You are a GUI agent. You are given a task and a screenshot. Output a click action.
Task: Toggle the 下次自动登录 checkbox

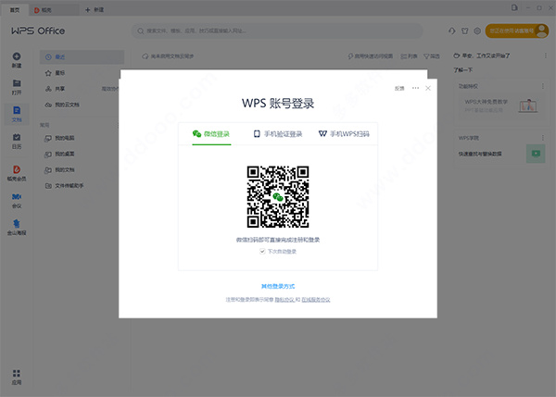pos(262,251)
